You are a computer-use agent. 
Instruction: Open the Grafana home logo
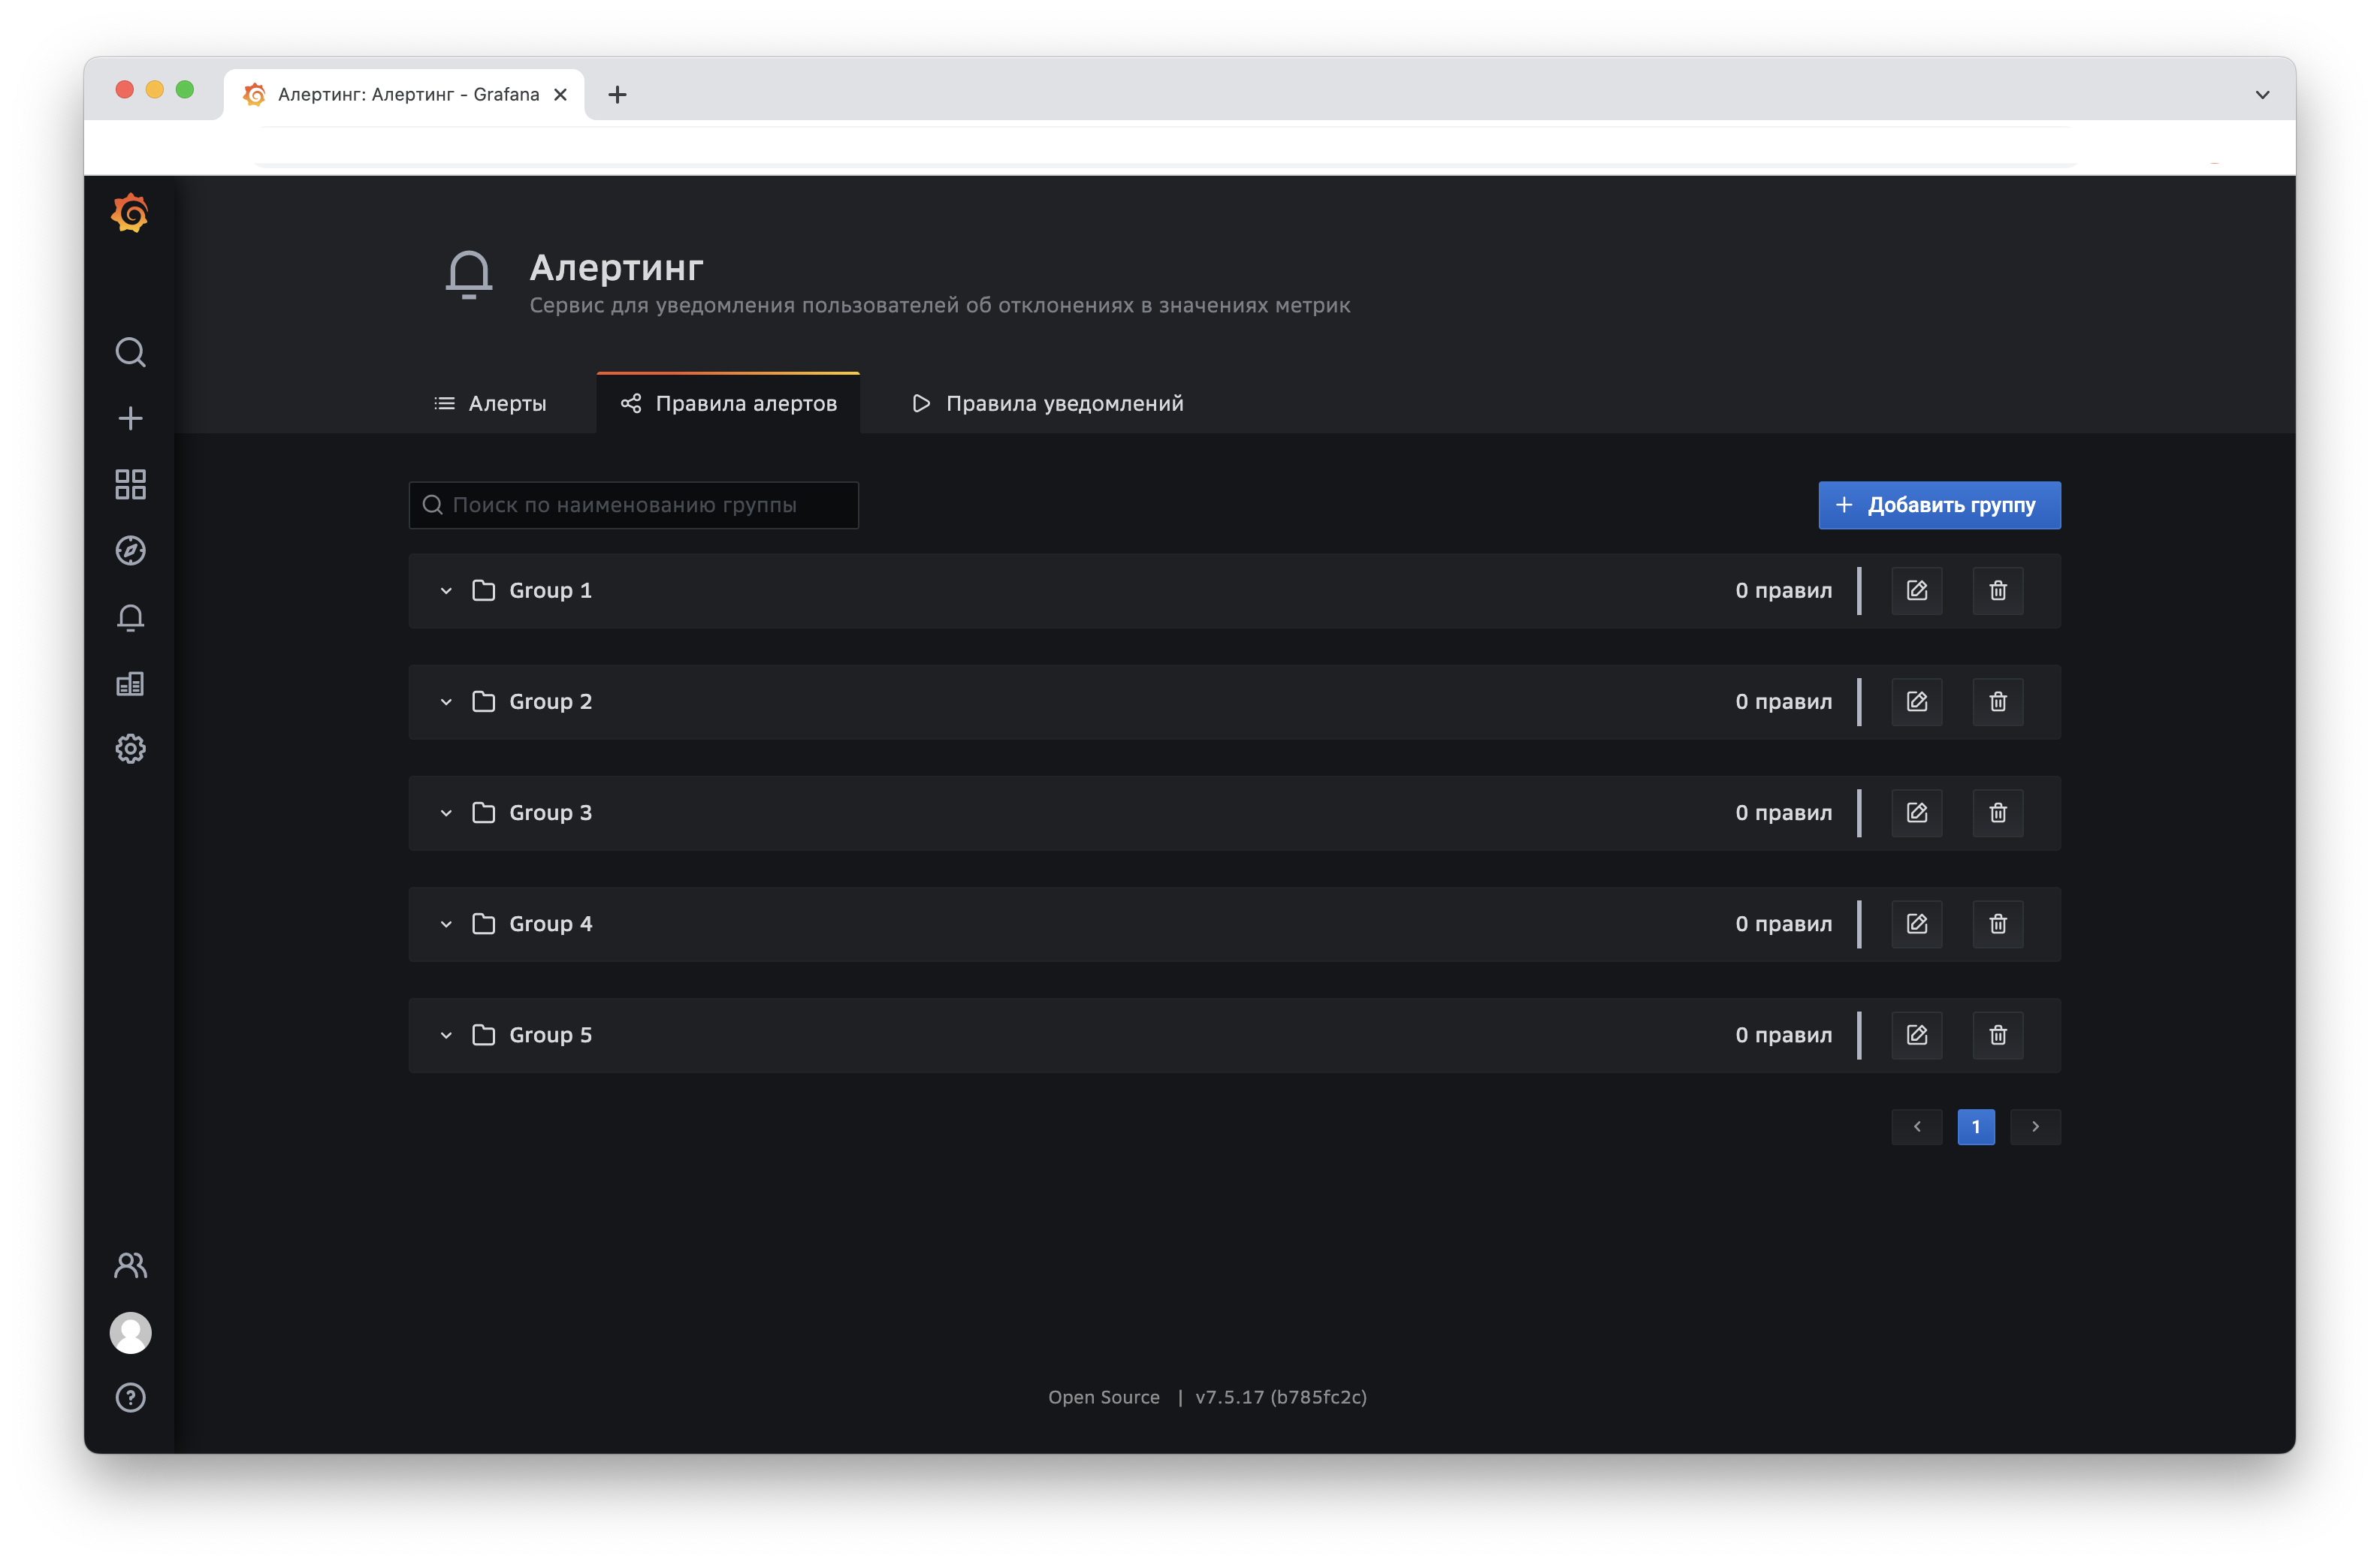point(130,213)
